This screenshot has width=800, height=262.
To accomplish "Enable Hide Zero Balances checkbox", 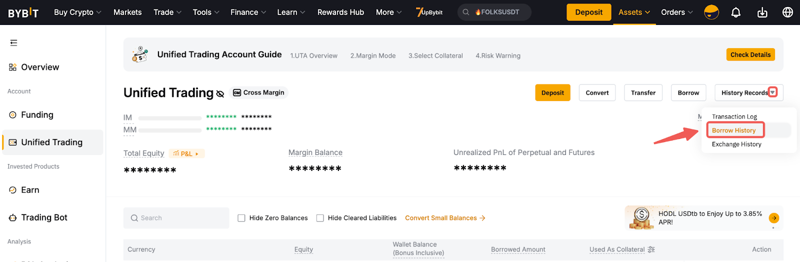I will [x=241, y=218].
